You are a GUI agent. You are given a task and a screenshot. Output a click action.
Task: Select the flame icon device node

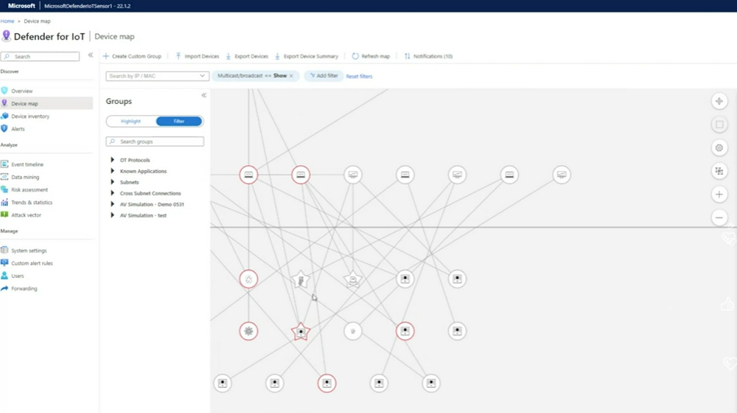point(248,280)
